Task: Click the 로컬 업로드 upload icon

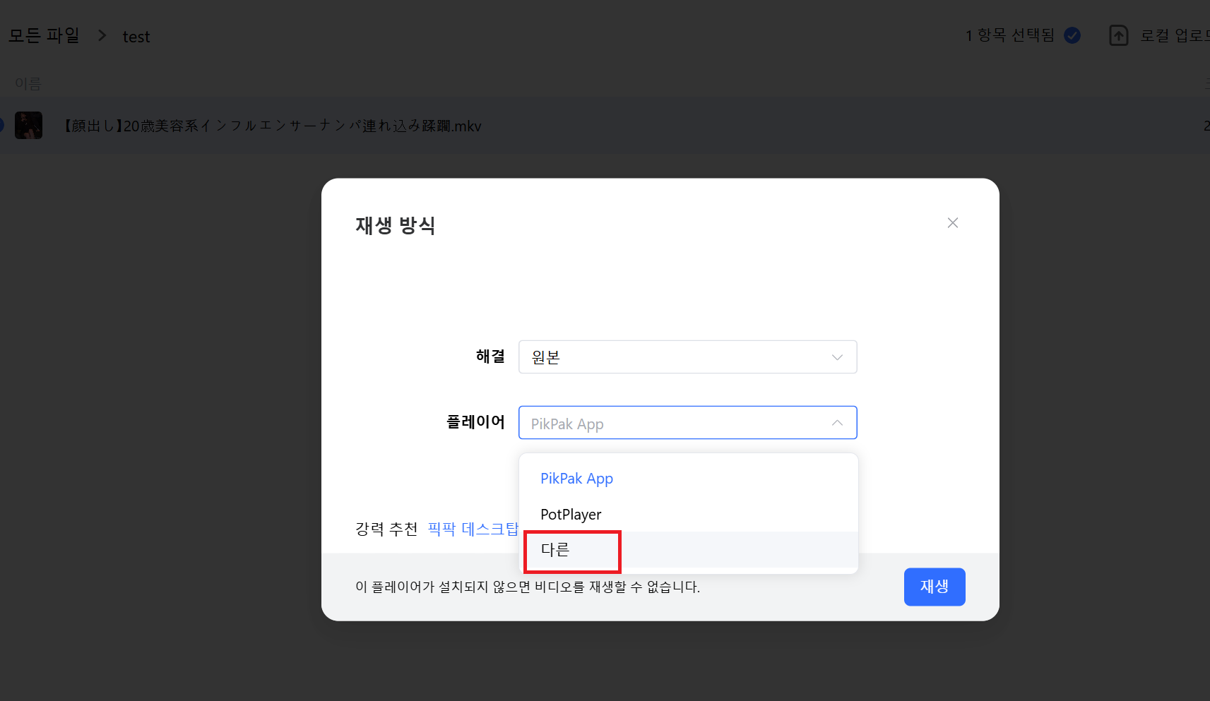Action: pyautogui.click(x=1118, y=35)
